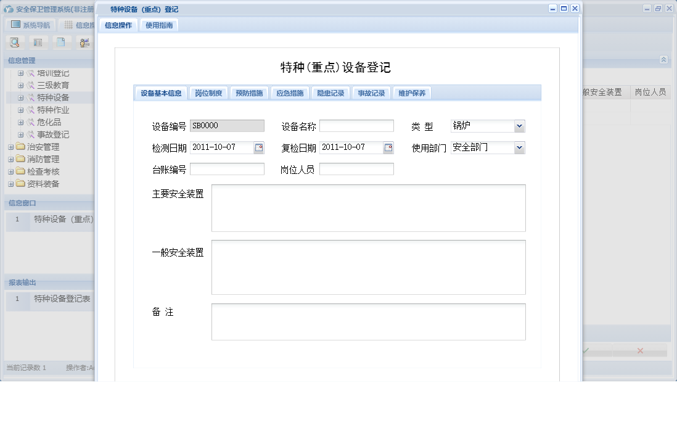Open the calendar picker for 复检日期
Screen dimensions: 677x441
tap(390, 147)
